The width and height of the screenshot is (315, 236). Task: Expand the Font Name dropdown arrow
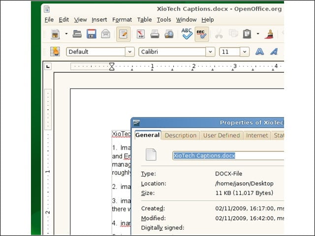click(210, 52)
